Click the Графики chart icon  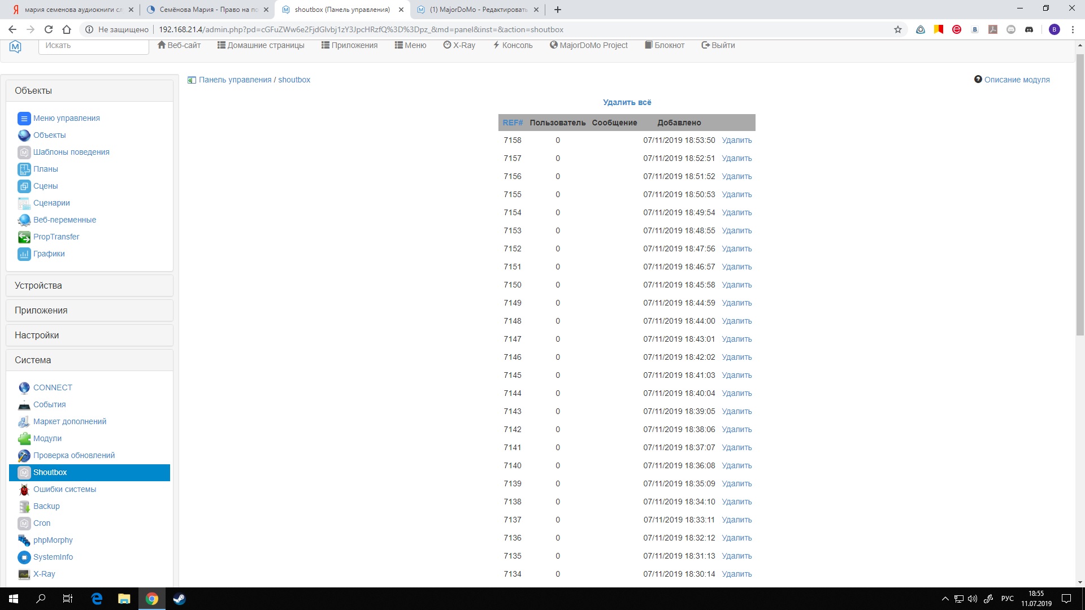point(24,254)
